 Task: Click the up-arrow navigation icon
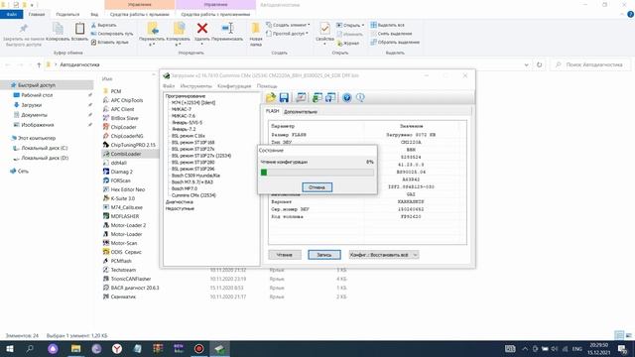point(39,64)
